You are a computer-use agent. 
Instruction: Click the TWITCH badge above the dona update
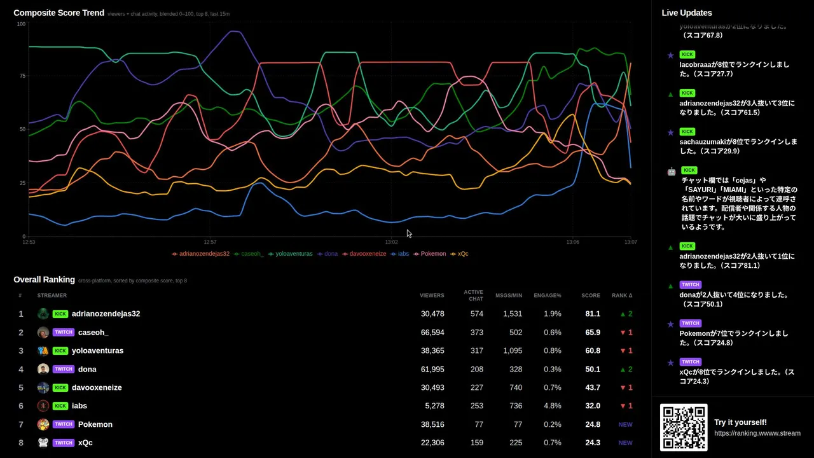tap(691, 285)
